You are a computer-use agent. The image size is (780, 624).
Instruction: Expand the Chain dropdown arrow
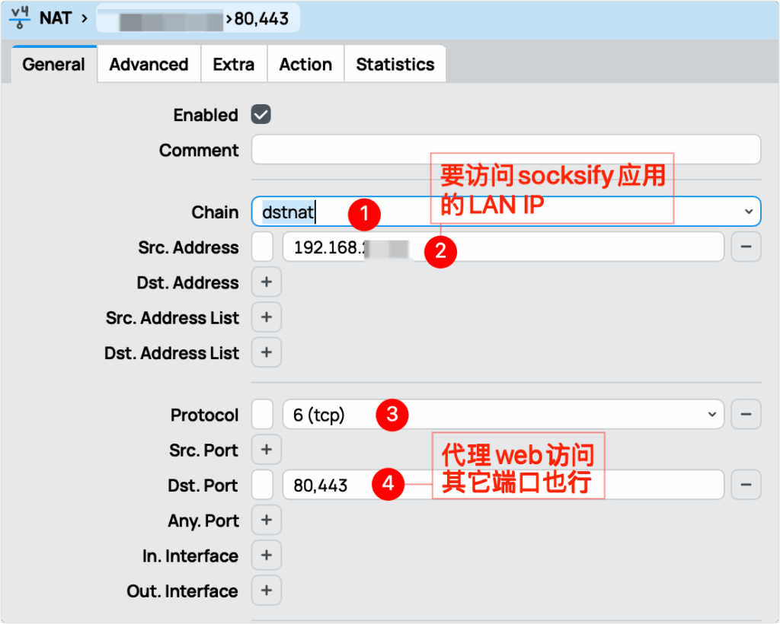[748, 212]
